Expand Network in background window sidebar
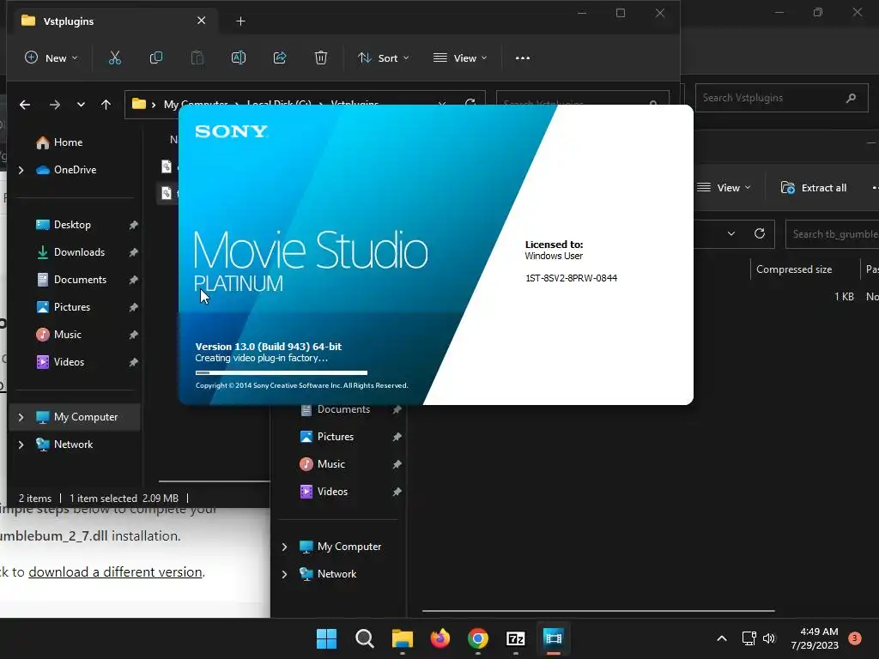This screenshot has width=879, height=659. tap(285, 574)
